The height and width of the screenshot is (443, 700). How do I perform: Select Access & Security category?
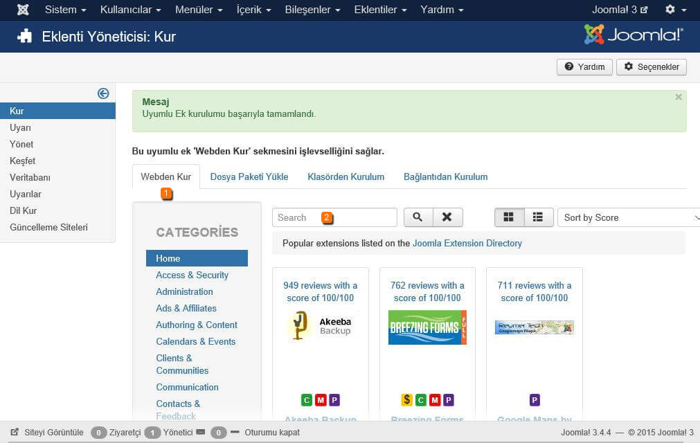(x=192, y=275)
